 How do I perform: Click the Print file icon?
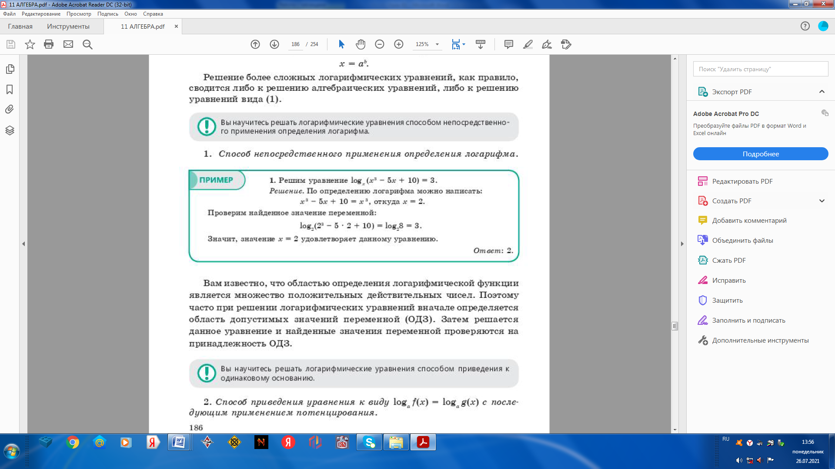(x=49, y=44)
